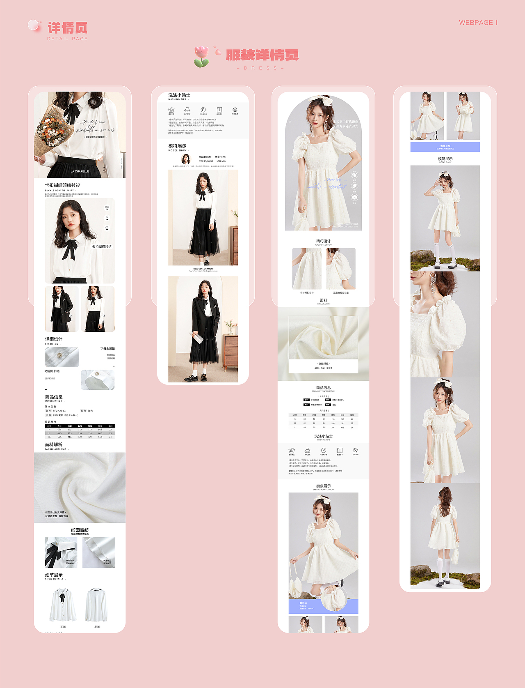This screenshot has width=525, height=688.
Task: Click circled P dry-clean icon in shirt tips
Action: (x=203, y=110)
